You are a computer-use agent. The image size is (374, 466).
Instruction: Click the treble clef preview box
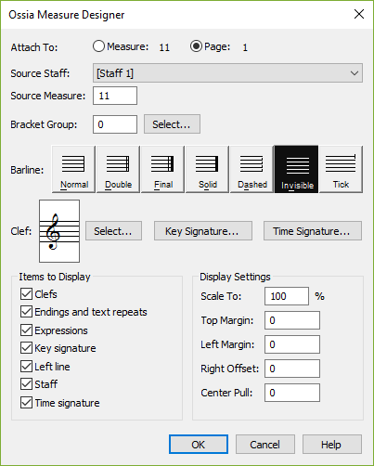click(59, 231)
